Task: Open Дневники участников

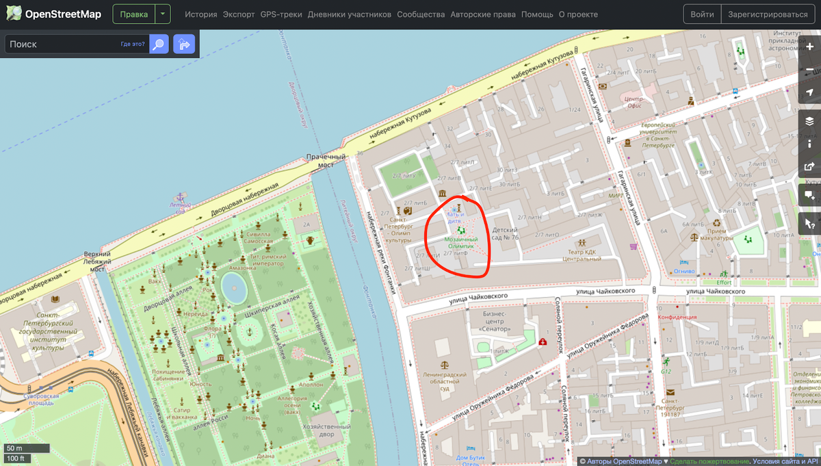Action: [350, 14]
